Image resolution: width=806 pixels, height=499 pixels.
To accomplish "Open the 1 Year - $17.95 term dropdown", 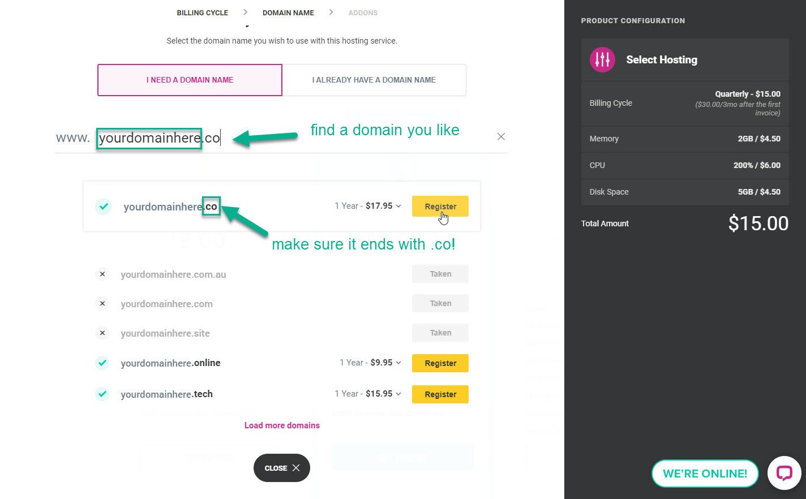I will tap(368, 206).
